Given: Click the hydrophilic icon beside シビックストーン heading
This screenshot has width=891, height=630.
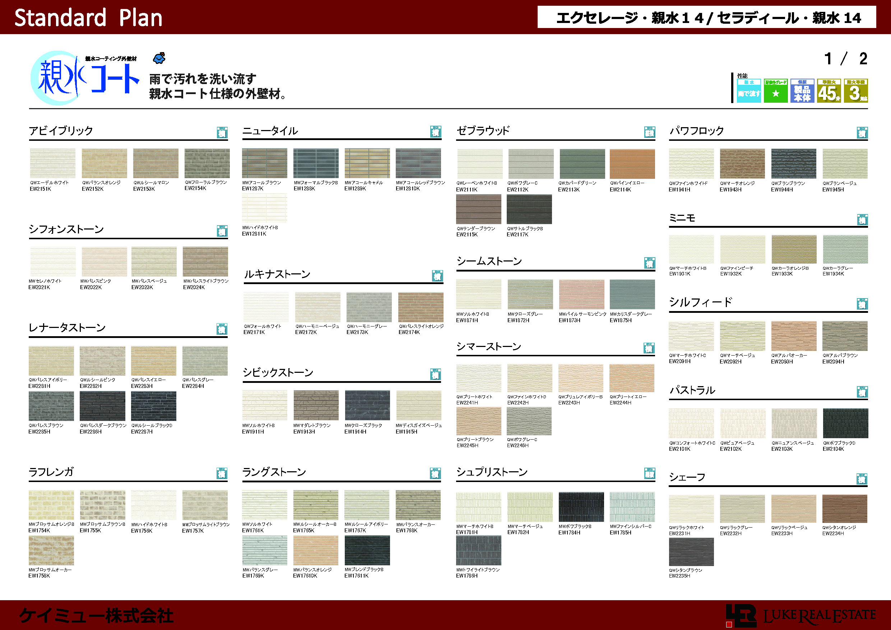Looking at the screenshot, I should 435,374.
